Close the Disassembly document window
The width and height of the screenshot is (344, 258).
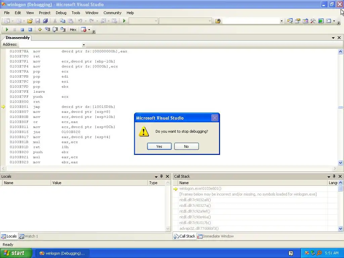pyautogui.click(x=339, y=38)
